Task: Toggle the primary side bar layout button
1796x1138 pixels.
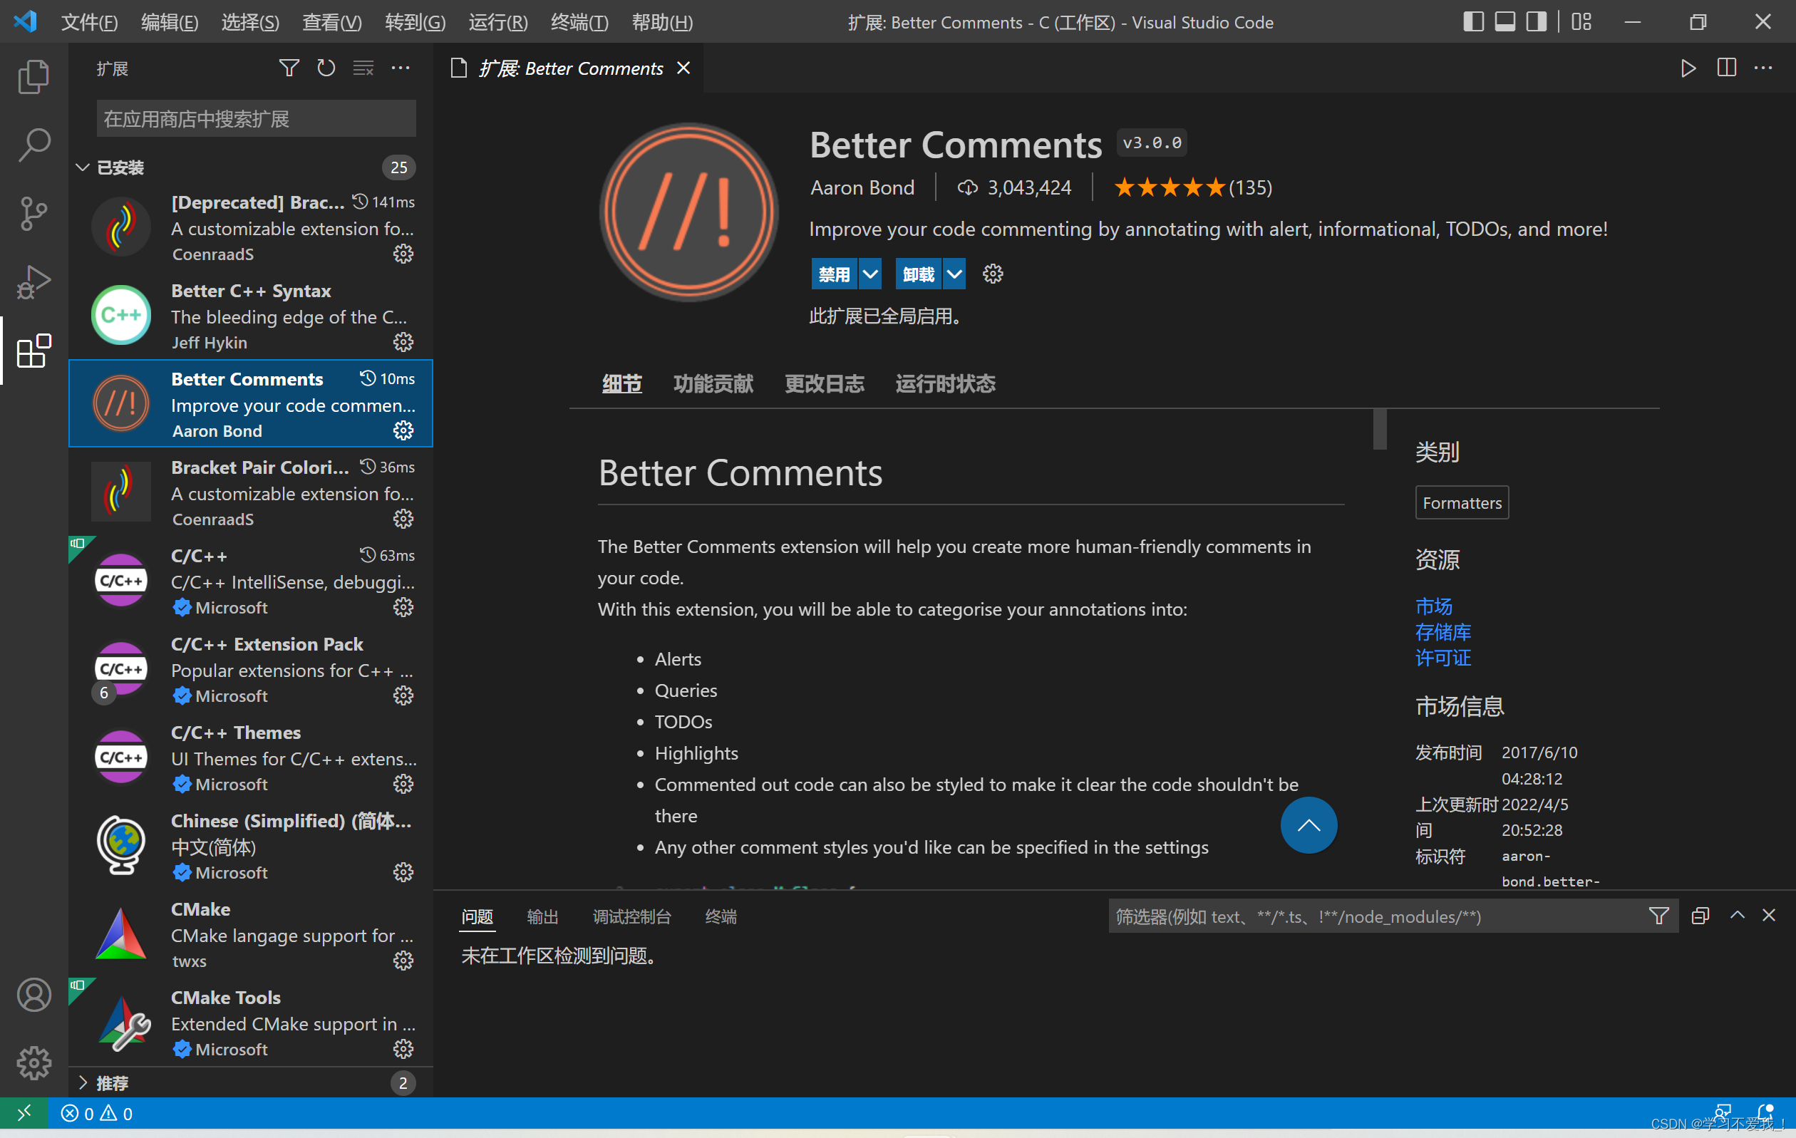Action: 1473,21
